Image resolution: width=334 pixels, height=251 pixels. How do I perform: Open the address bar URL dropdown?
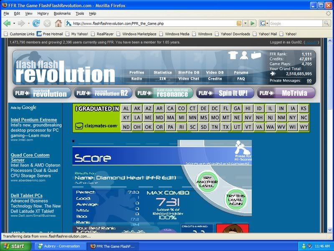pos(245,23)
